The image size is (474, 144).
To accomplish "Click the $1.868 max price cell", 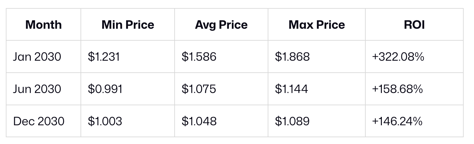I will click(x=292, y=57).
